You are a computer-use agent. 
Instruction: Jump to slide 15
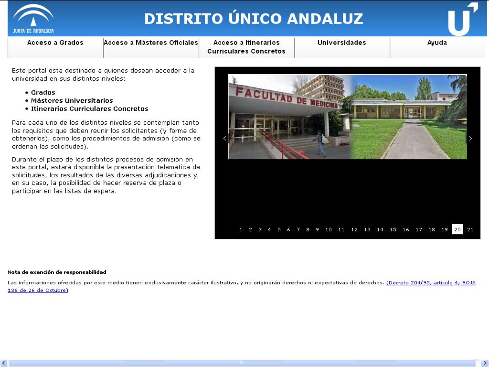393,230
